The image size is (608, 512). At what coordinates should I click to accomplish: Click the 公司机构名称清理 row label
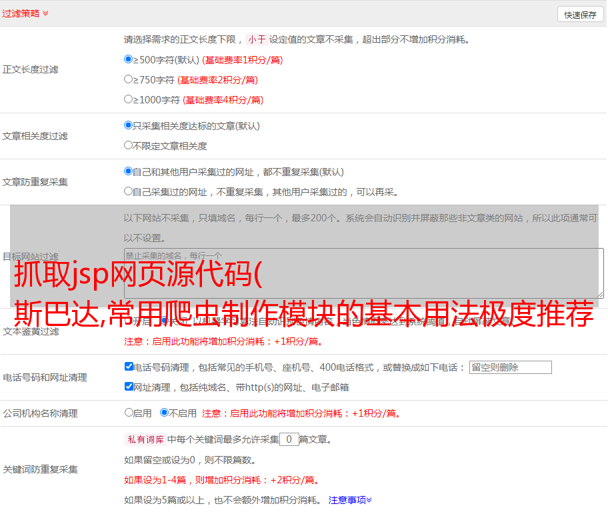40,413
